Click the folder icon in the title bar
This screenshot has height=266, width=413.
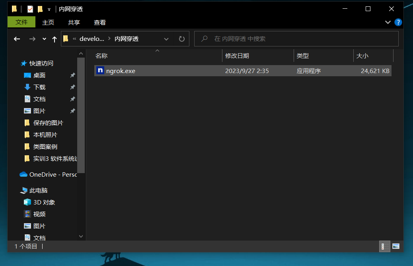click(x=14, y=9)
